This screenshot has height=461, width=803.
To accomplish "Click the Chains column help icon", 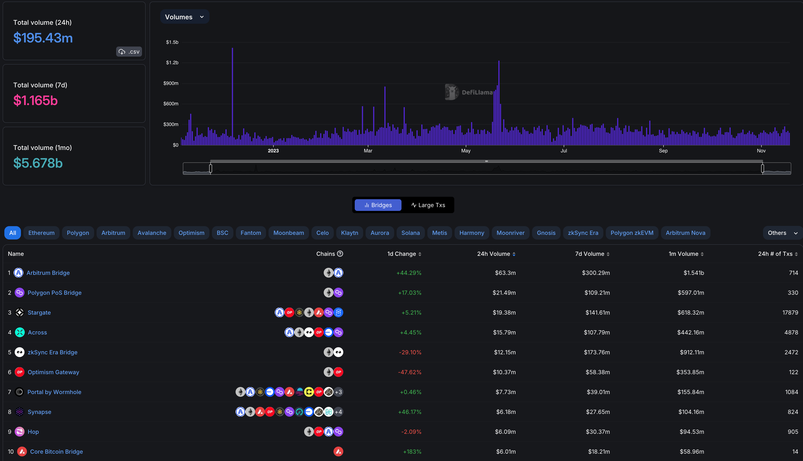I will 340,254.
